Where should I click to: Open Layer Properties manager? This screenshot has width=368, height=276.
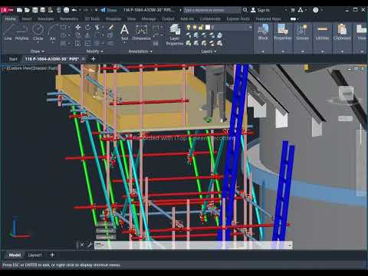175,34
